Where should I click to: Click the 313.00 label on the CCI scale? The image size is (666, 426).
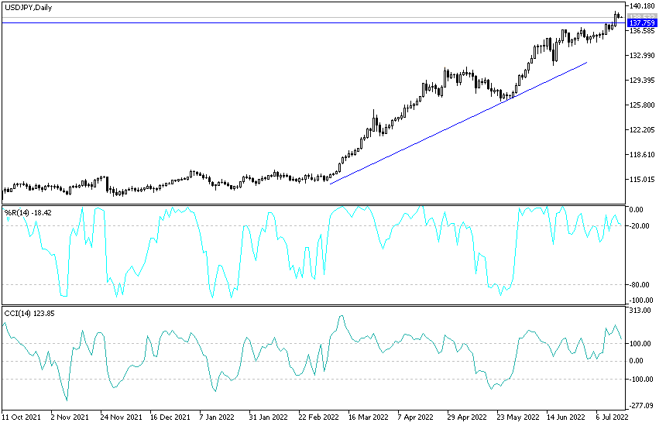coord(640,311)
